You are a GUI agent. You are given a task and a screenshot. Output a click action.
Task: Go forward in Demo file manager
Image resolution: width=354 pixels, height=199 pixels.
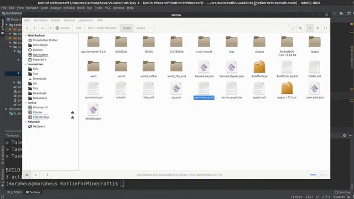click(x=34, y=28)
